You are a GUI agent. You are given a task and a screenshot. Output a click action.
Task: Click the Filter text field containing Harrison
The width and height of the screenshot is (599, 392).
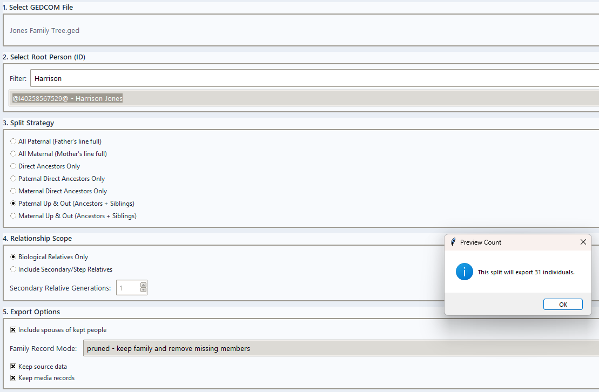point(313,78)
